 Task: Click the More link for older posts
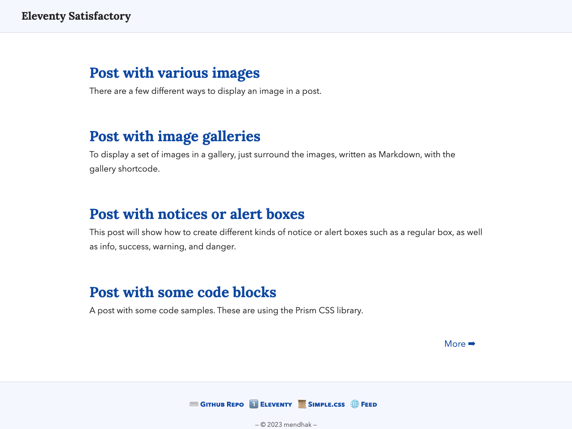(455, 344)
